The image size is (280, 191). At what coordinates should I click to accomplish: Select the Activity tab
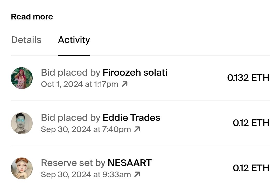(74, 40)
